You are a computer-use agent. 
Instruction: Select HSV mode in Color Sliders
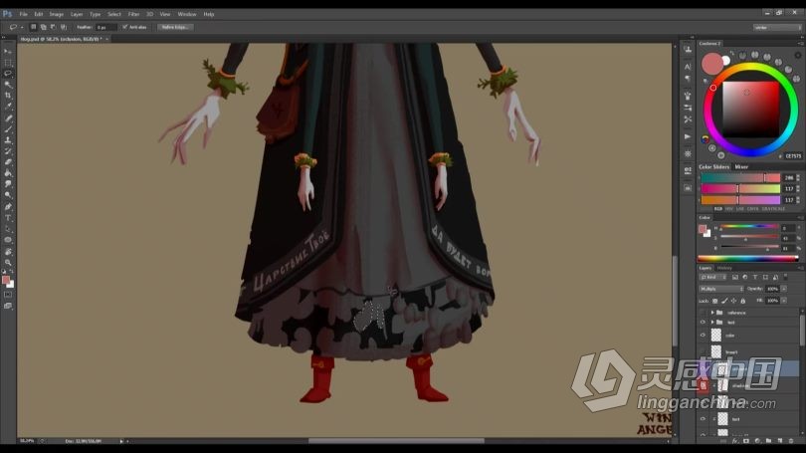click(x=728, y=209)
